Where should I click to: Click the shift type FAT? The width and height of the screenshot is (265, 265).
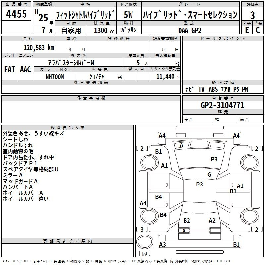(x=10, y=69)
